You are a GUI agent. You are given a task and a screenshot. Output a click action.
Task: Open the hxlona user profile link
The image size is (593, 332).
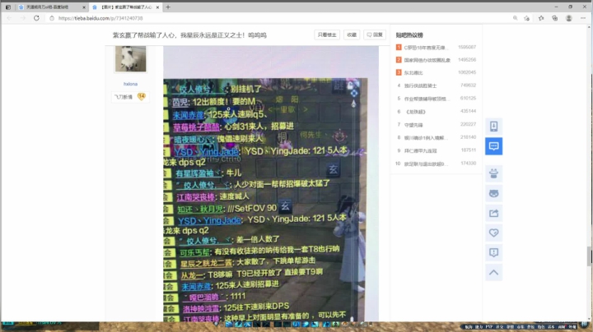130,84
